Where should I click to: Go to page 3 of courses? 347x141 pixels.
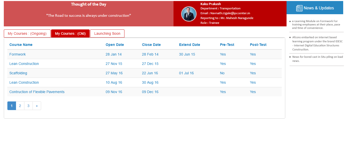(28, 106)
